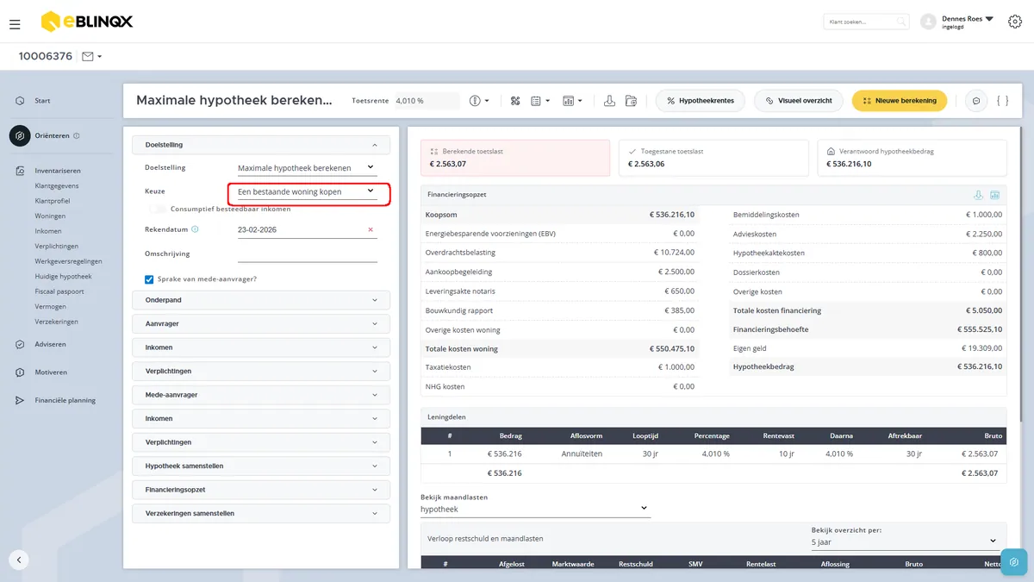
Task: Click the four-dot pattern toolbar icon
Action: 515,101
